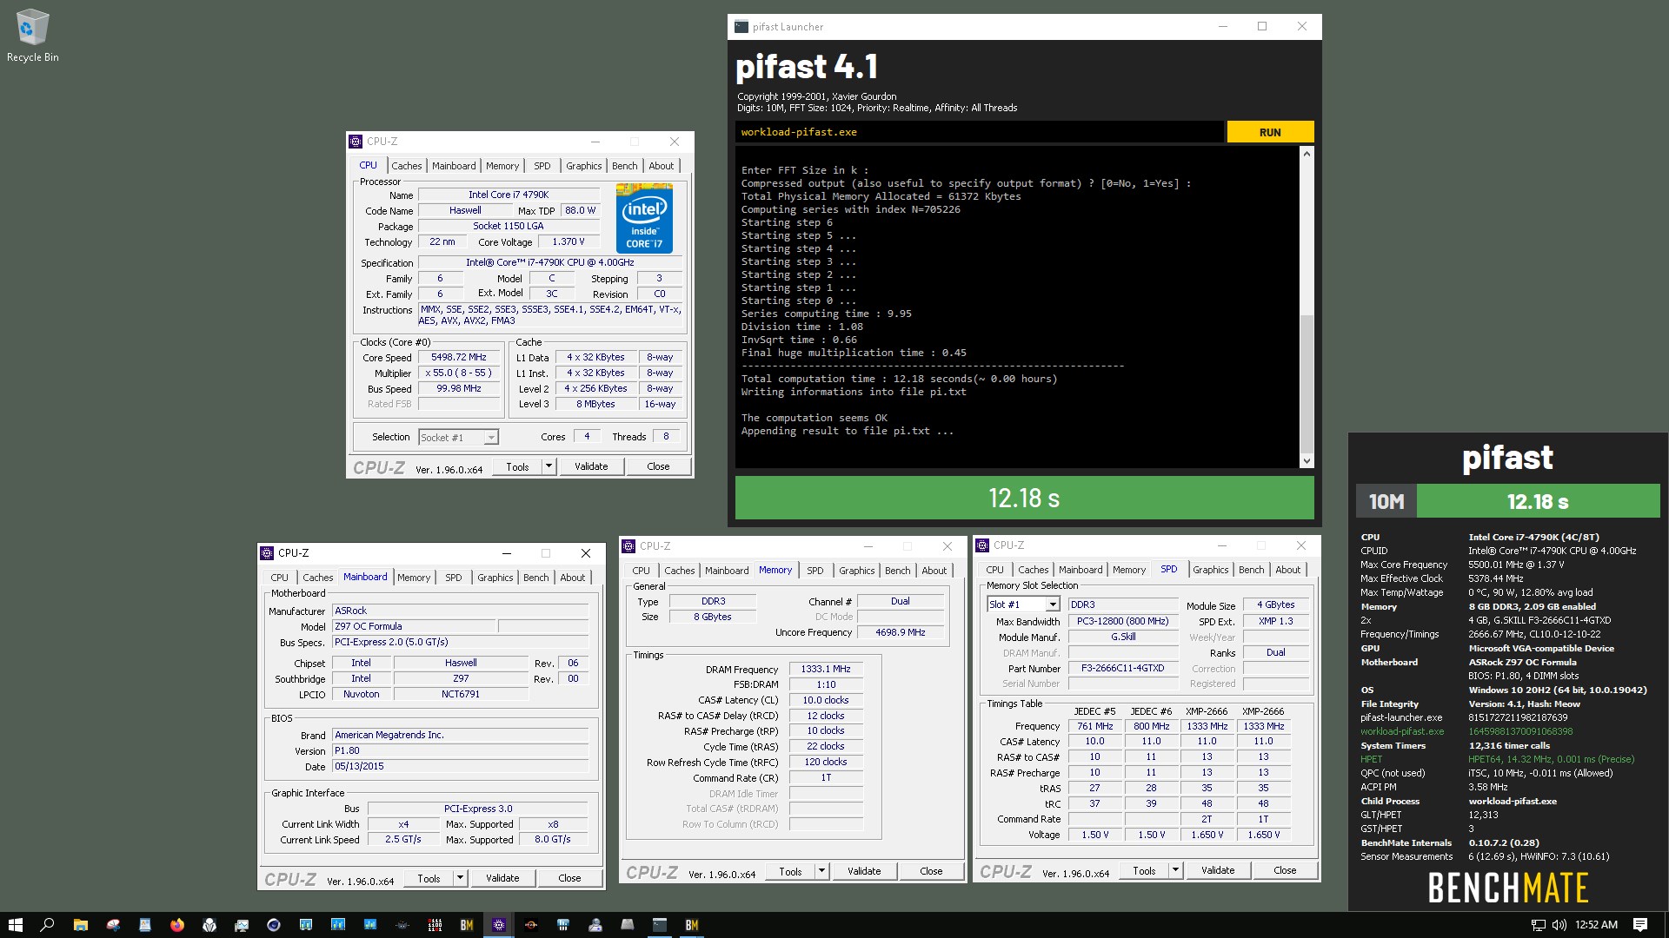1669x938 pixels.
Task: Click Validate in top CPU-Z window
Action: (591, 466)
